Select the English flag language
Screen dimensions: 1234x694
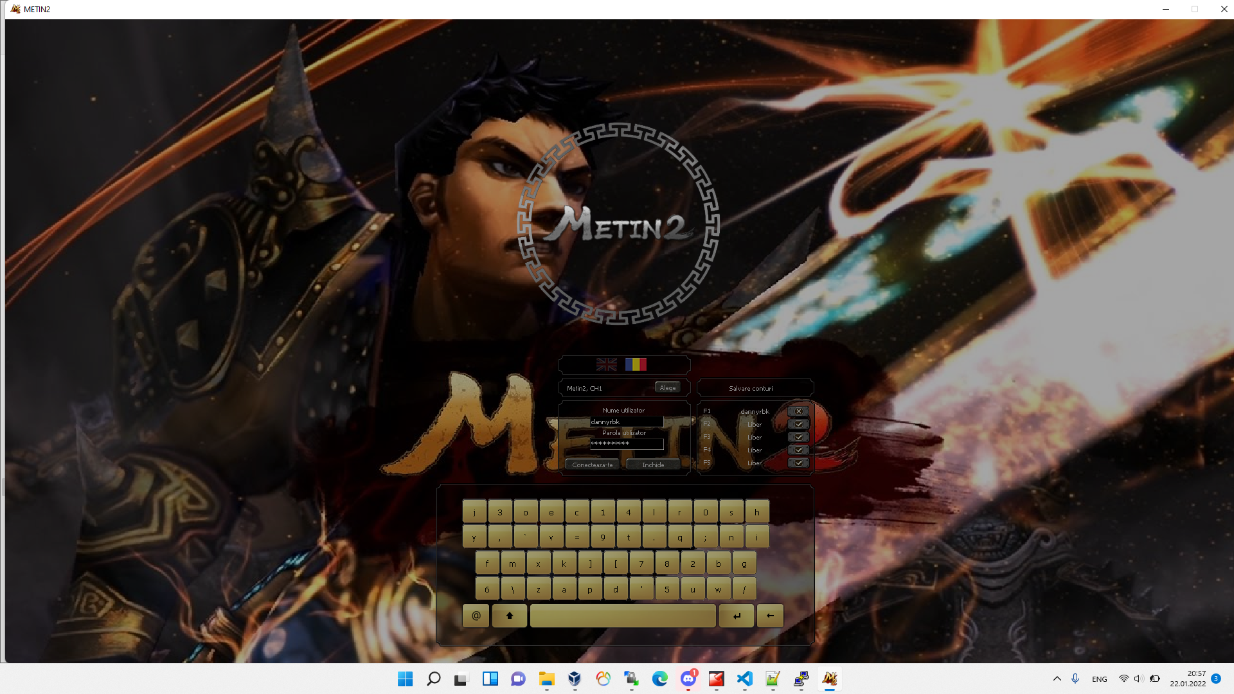(x=606, y=364)
